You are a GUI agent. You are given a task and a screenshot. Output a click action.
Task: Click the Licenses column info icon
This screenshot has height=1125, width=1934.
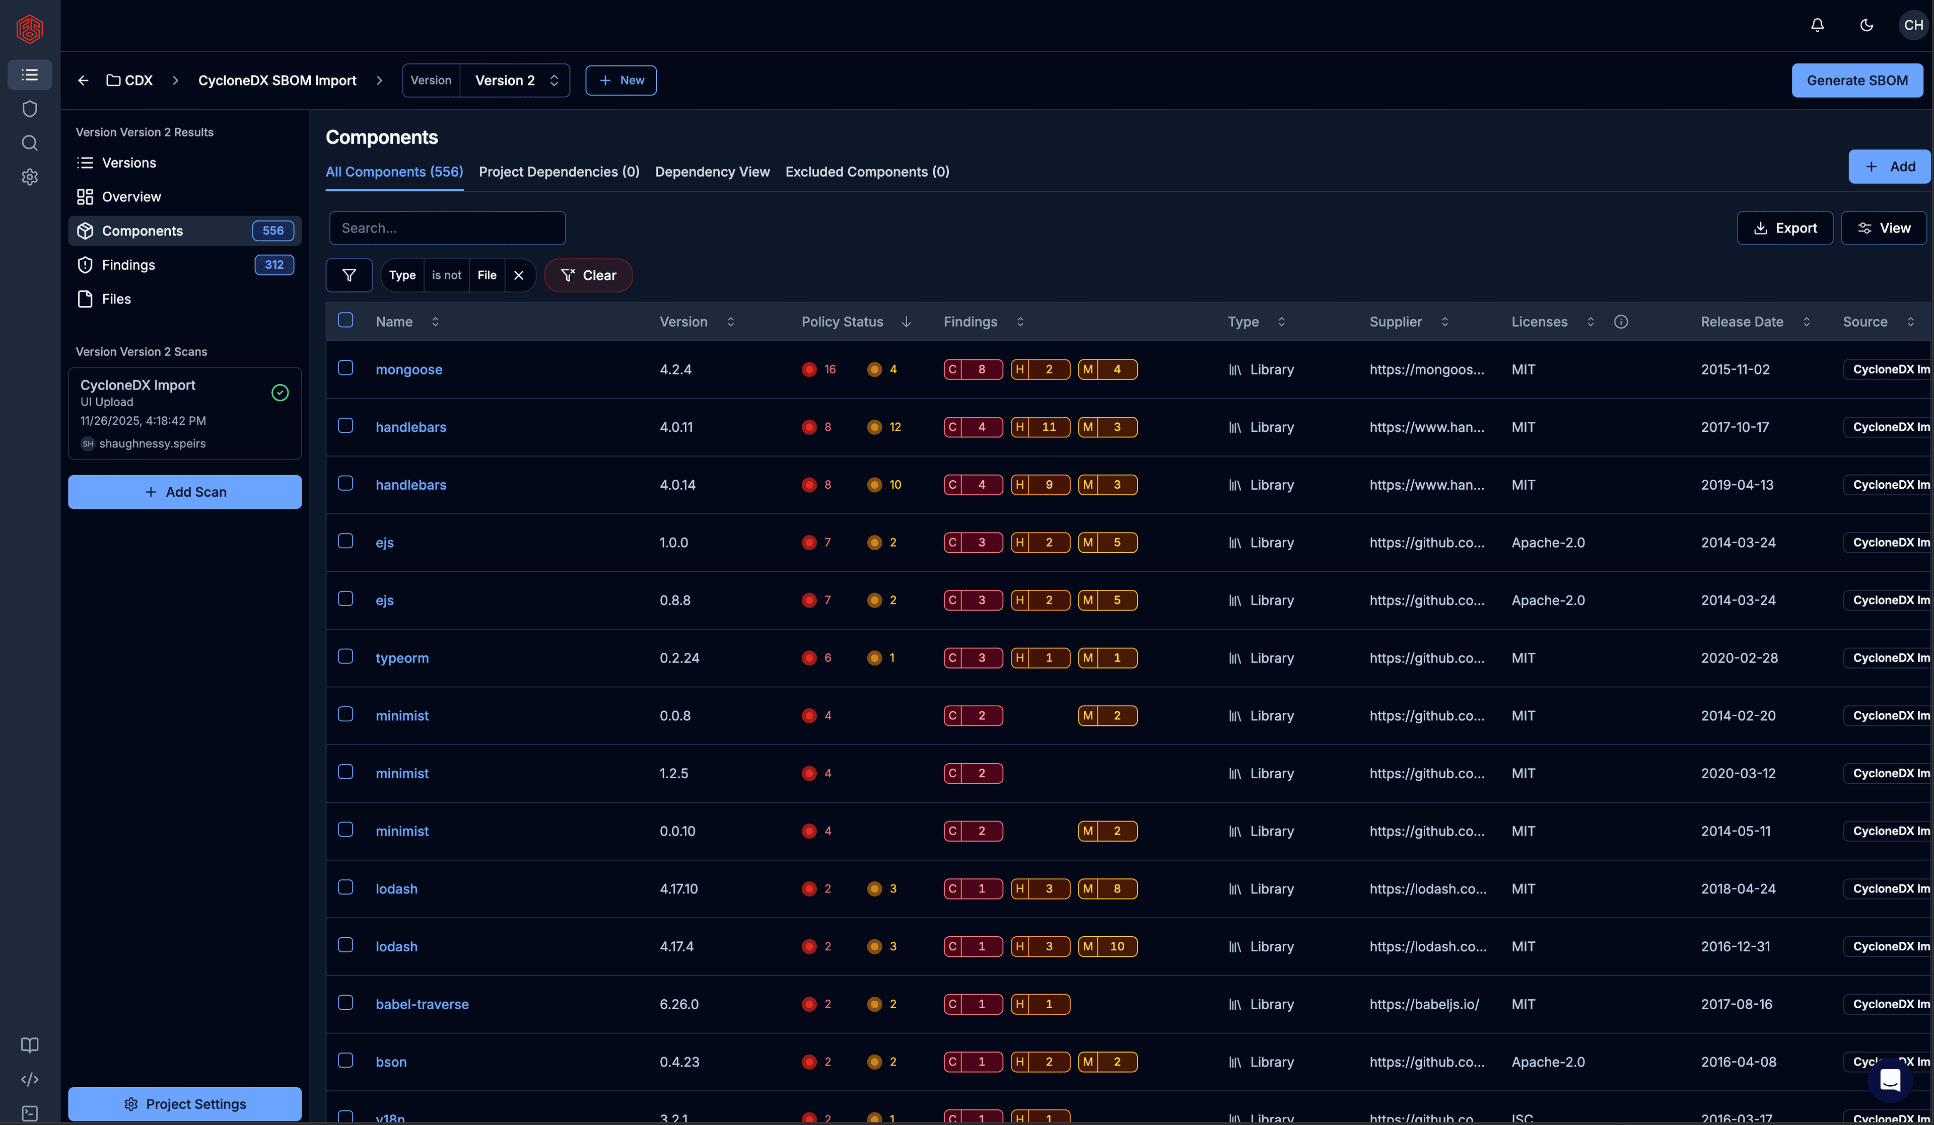click(x=1621, y=322)
